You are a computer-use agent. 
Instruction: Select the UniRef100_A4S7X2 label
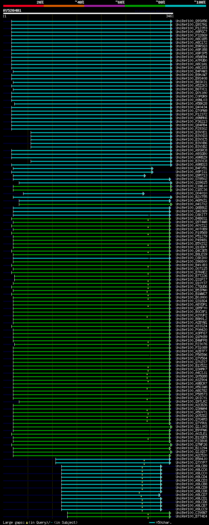pos(191,204)
